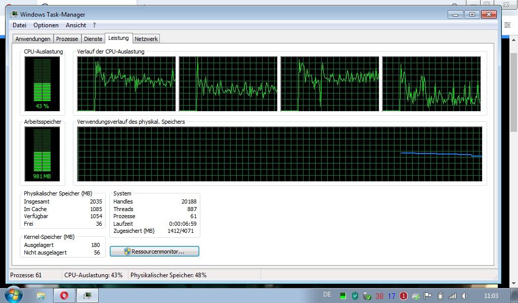Open the teal security shield tray icon
This screenshot has height=303, width=518.
click(355, 296)
